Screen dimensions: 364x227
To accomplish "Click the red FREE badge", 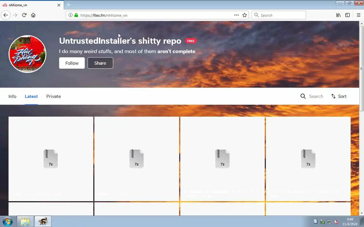I will (x=191, y=41).
